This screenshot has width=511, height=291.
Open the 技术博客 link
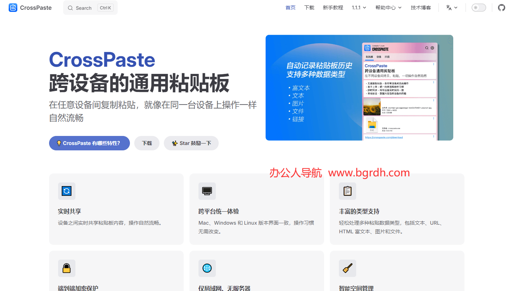tap(420, 7)
